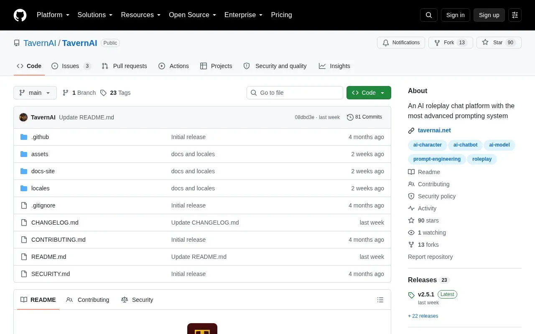535x334 pixels.
Task: Switch to the Issues tab
Action: click(71, 66)
